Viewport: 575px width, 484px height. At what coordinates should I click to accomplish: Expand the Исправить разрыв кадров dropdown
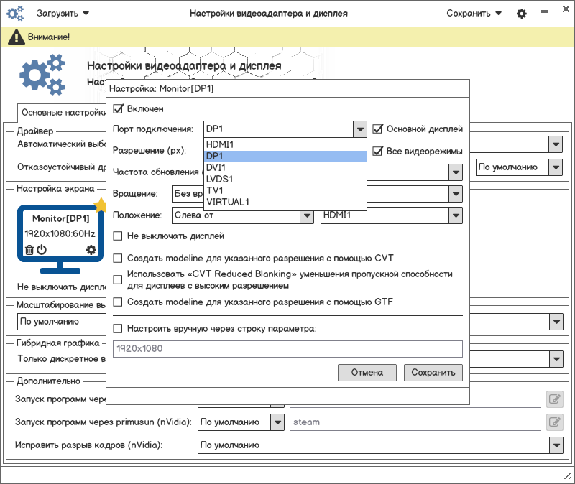pos(556,445)
